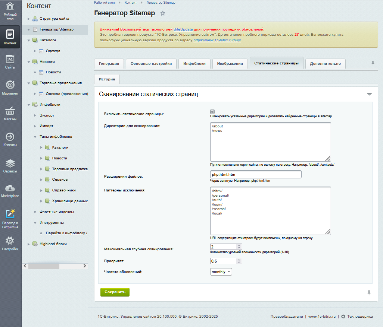The height and width of the screenshot is (327, 383).
Task: Click the Расширения файлов input field
Action: pyautogui.click(x=256, y=174)
